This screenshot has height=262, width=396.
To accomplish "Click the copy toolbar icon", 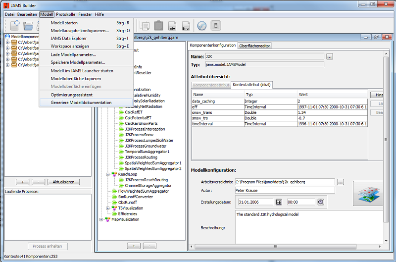I will tap(145, 25).
